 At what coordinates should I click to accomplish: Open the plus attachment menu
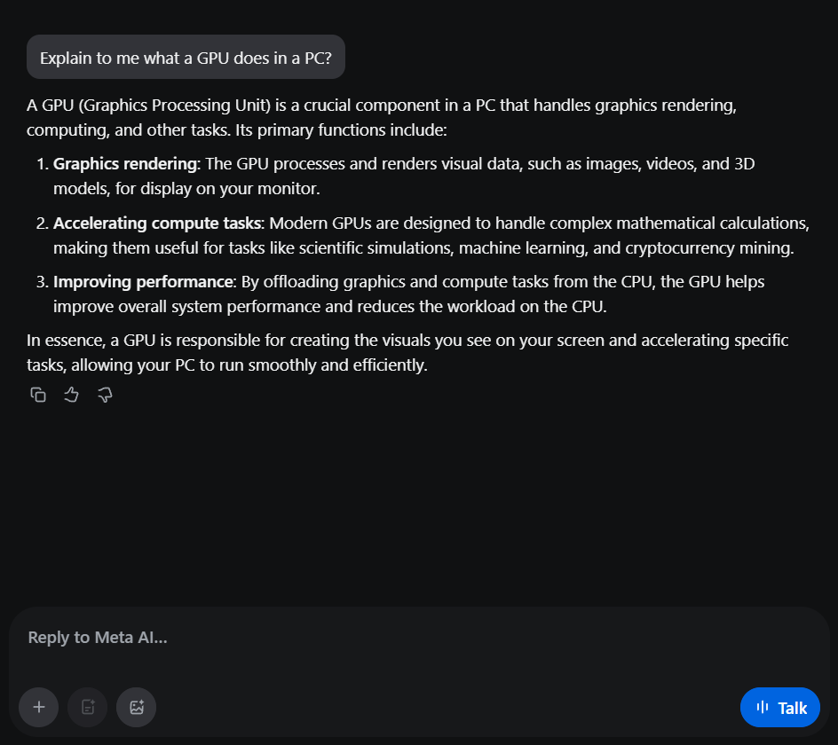click(x=39, y=707)
